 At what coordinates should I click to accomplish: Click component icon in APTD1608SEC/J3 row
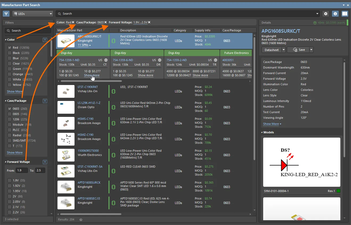pos(114,203)
